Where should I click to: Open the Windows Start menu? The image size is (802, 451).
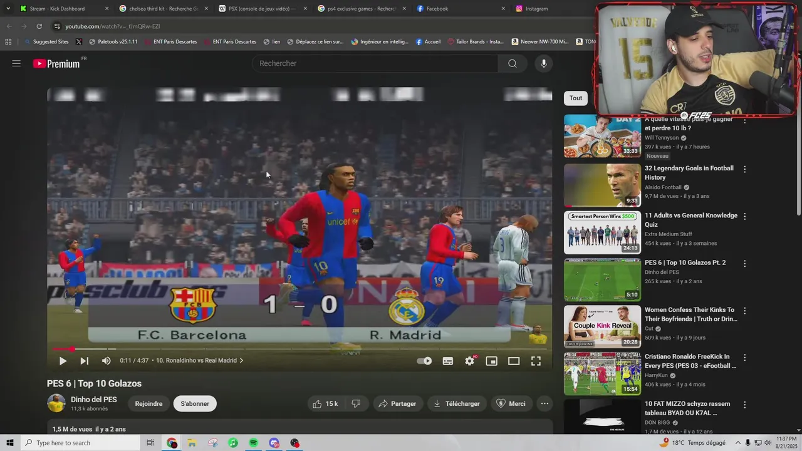[x=9, y=443]
